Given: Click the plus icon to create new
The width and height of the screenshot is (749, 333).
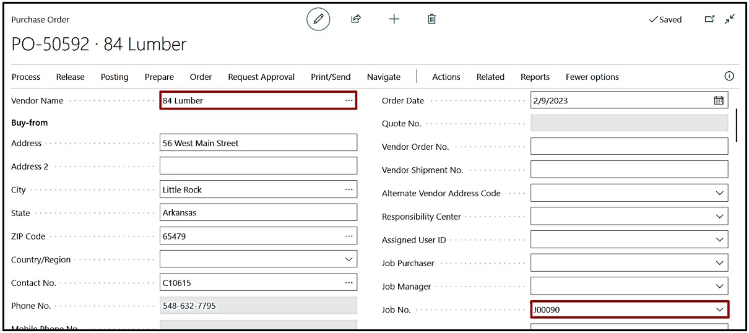Looking at the screenshot, I should [x=394, y=19].
